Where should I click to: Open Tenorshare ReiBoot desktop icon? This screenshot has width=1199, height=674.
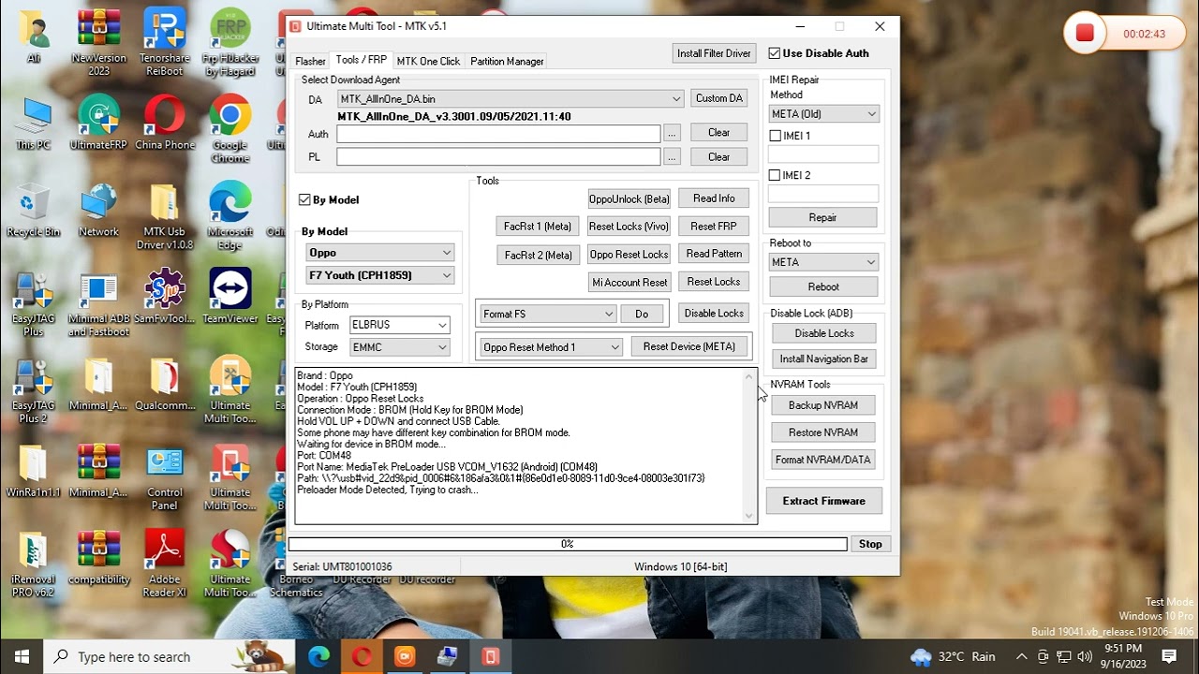coord(165,42)
